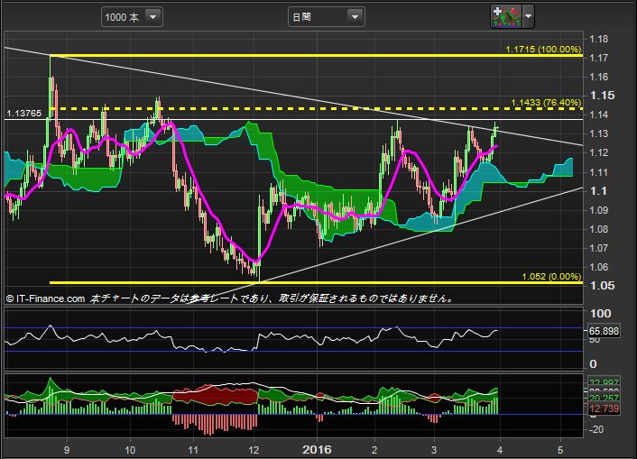Click the 1.1715 (100.00%) Fibonacci label
Screen dimensions: 637x459
click(543, 50)
